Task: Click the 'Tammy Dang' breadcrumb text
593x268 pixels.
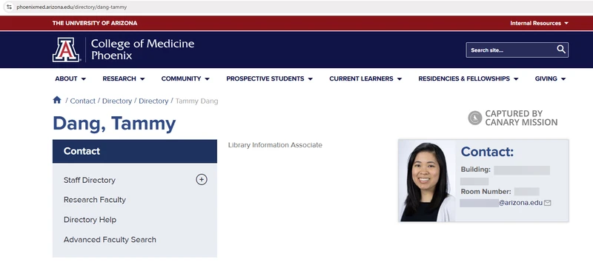Action: tap(196, 101)
